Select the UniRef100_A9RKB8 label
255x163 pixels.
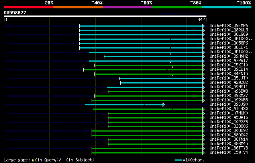coord(229,100)
